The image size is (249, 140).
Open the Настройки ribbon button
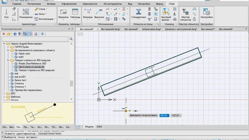tap(207, 14)
